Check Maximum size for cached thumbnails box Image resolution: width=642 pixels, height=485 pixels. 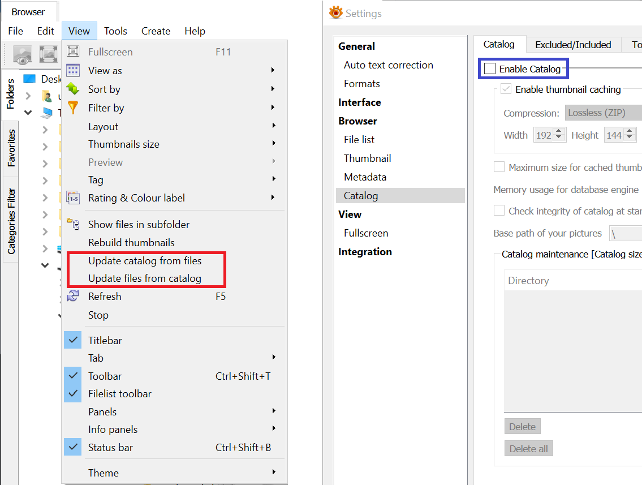[x=499, y=167]
